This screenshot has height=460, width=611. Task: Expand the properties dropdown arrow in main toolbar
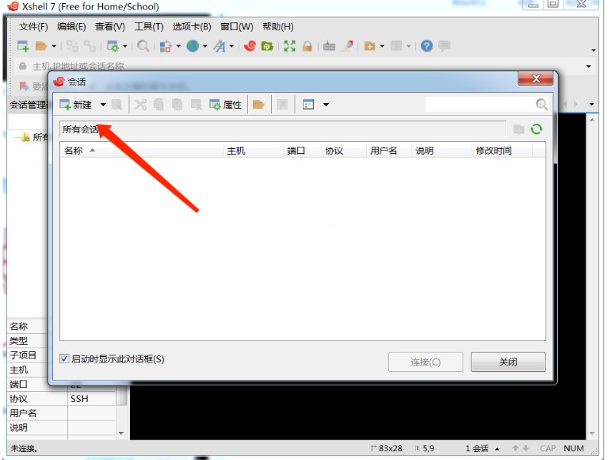124,46
